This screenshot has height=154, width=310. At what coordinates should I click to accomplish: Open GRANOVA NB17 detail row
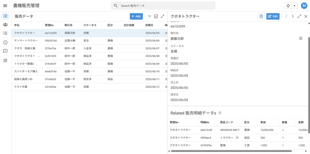pyautogui.click(x=238, y=130)
